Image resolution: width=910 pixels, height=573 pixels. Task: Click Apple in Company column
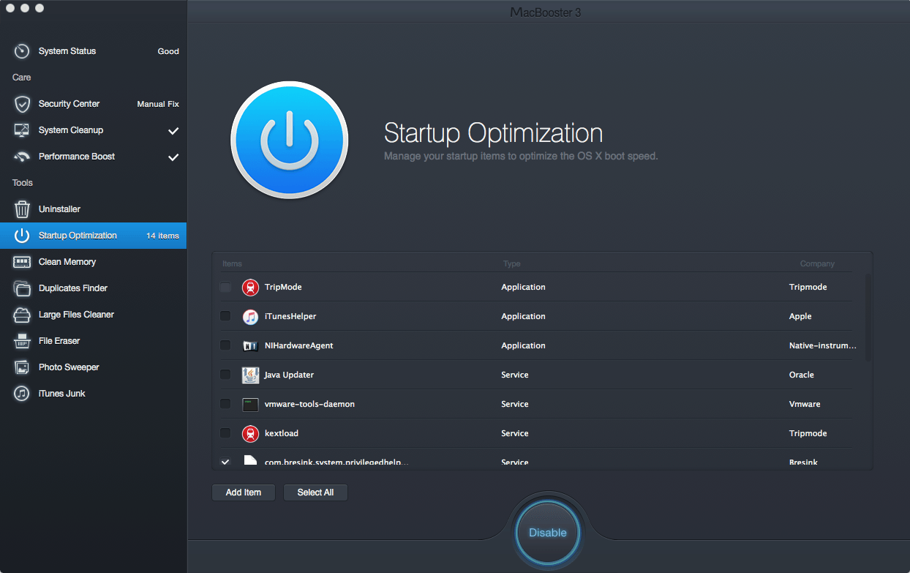click(800, 316)
